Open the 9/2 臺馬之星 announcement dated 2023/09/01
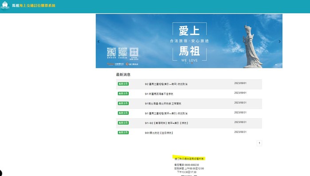Screen dimensions: 310x176 (166, 84)
